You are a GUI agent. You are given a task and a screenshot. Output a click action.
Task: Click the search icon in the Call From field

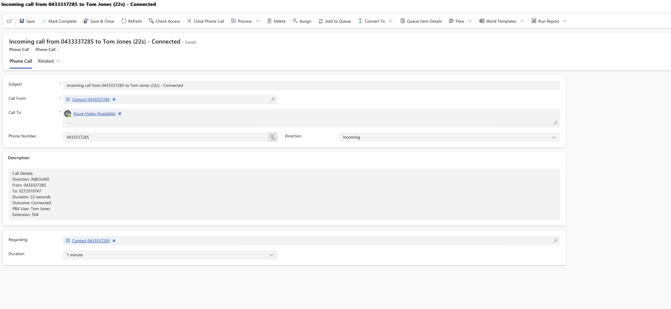[x=273, y=99]
